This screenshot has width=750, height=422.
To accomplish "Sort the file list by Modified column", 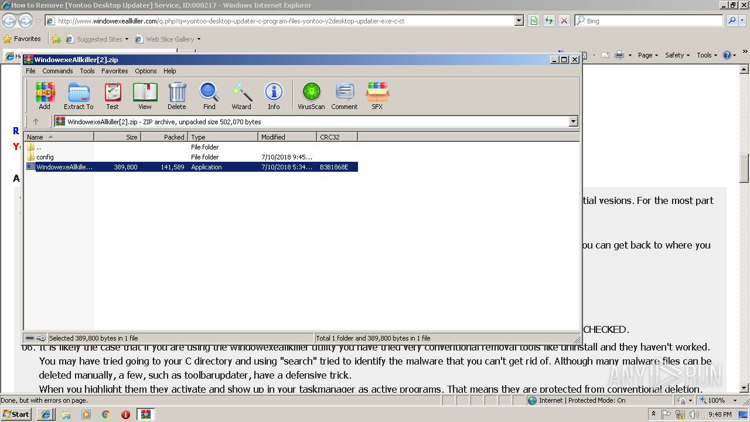I will 287,137.
